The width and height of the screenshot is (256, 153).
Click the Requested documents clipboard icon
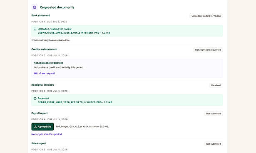35,7
